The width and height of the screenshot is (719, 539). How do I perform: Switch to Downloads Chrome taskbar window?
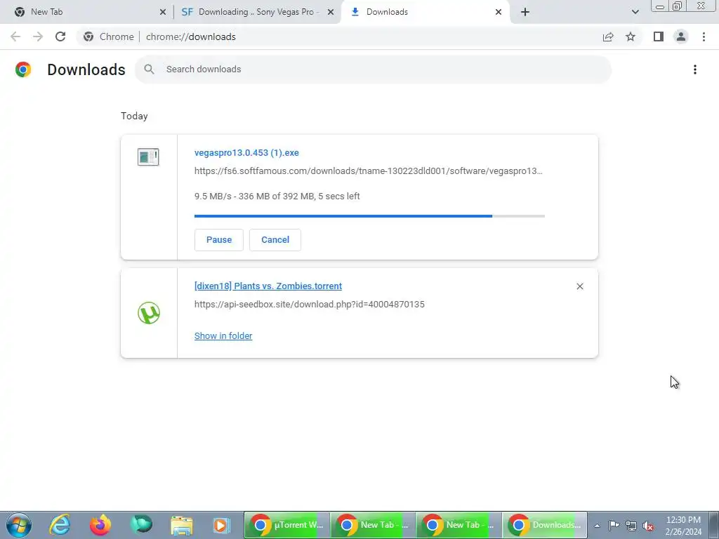click(545, 525)
